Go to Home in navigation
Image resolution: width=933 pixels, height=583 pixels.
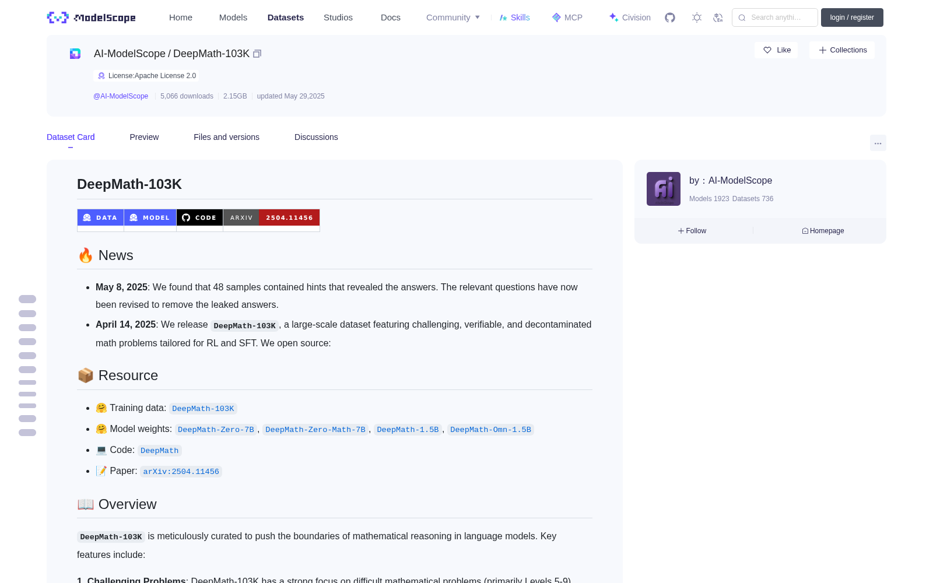pos(181,17)
